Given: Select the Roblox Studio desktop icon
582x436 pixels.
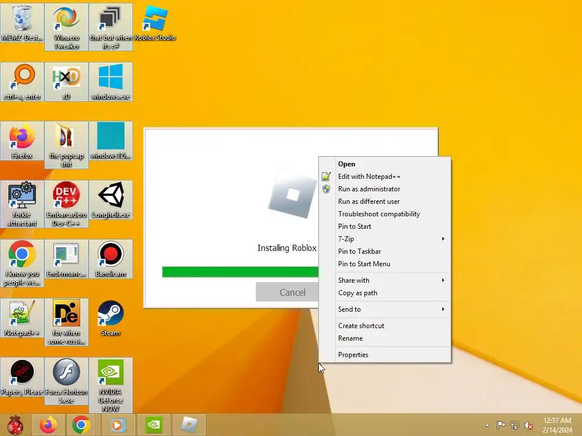Looking at the screenshot, I should click(x=155, y=23).
